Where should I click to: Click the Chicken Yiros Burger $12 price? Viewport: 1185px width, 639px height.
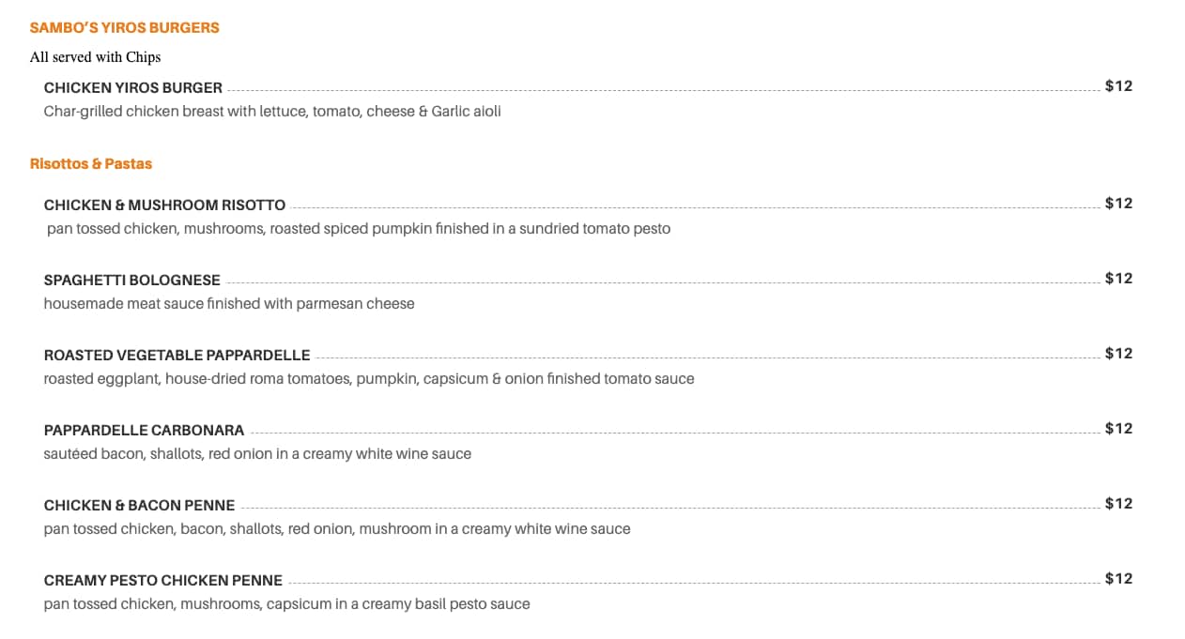[1118, 86]
